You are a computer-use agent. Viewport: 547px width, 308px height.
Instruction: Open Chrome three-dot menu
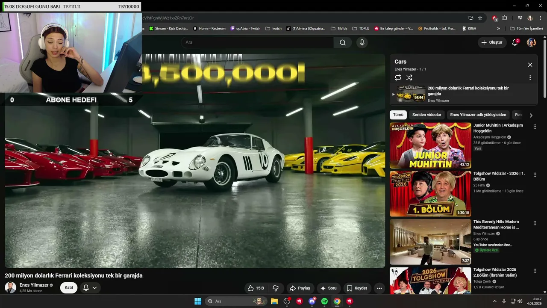point(540,18)
